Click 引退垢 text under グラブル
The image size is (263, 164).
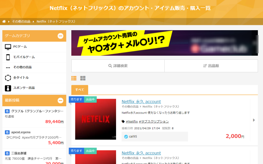(x=10, y=116)
